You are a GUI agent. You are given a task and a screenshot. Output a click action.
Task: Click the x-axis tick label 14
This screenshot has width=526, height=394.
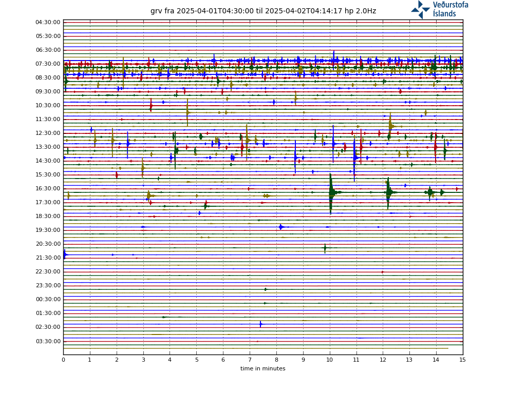coord(436,360)
